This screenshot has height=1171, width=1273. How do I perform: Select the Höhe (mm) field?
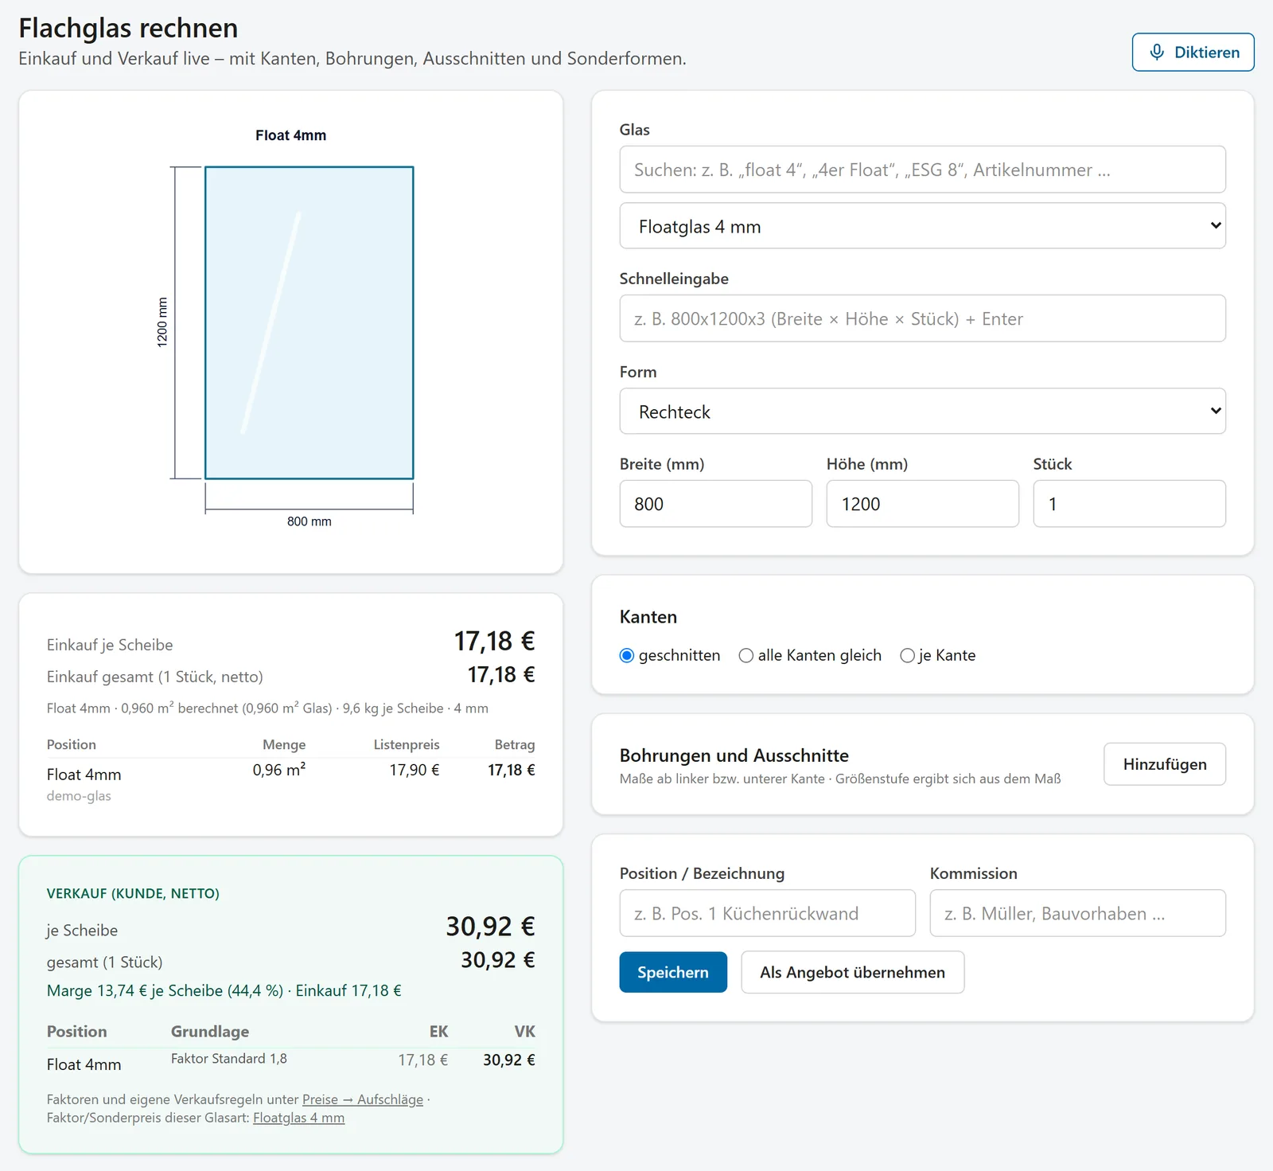[922, 504]
